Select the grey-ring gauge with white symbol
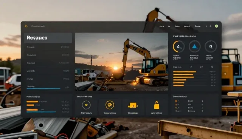 coord(211,46)
